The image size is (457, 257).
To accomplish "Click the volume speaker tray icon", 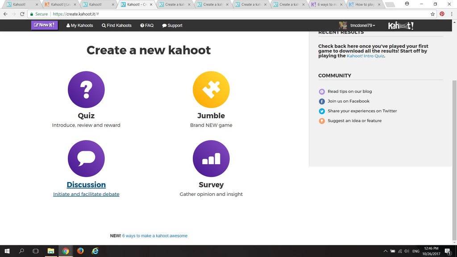I will click(x=407, y=251).
